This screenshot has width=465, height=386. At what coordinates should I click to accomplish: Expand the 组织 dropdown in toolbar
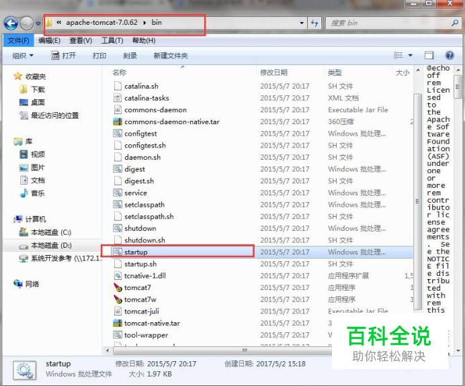[23, 56]
